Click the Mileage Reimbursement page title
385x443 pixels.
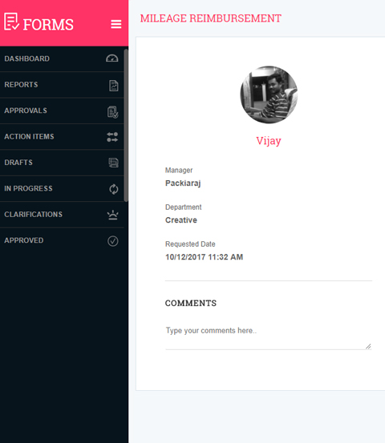(x=211, y=18)
